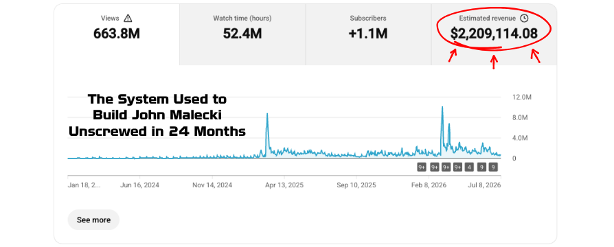
Task: Click the 52.4M watch time value
Action: pyautogui.click(x=242, y=34)
